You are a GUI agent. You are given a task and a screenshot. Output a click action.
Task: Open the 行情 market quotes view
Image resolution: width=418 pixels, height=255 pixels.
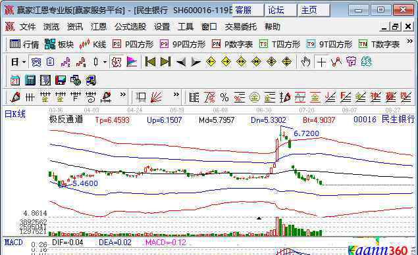coord(24,44)
